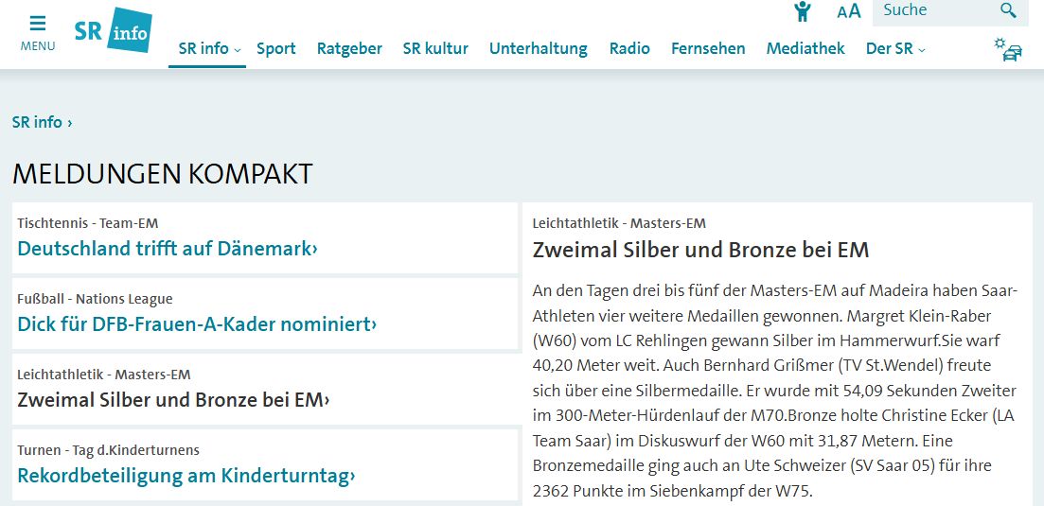Open the weather and traffic icon

click(1007, 48)
